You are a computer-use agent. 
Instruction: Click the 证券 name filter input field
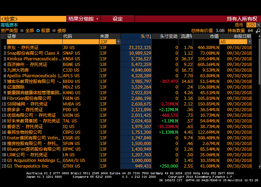(35, 42)
